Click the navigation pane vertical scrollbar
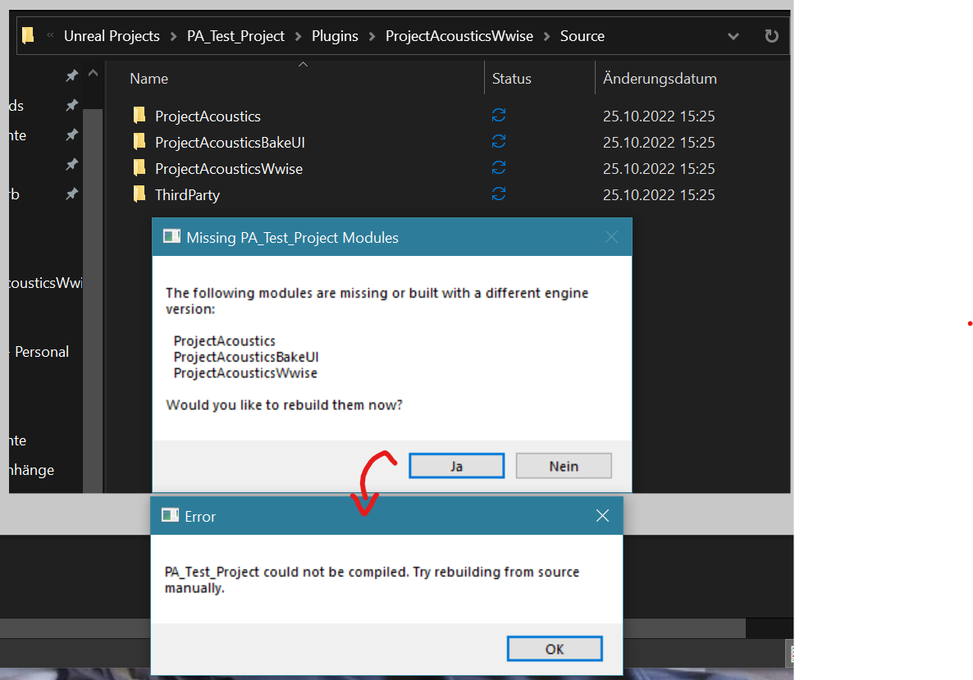Viewport: 973px width, 680px height. 93,301
